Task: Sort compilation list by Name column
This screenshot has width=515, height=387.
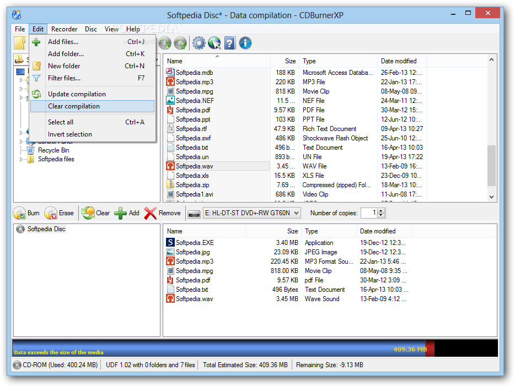Action: point(205,231)
